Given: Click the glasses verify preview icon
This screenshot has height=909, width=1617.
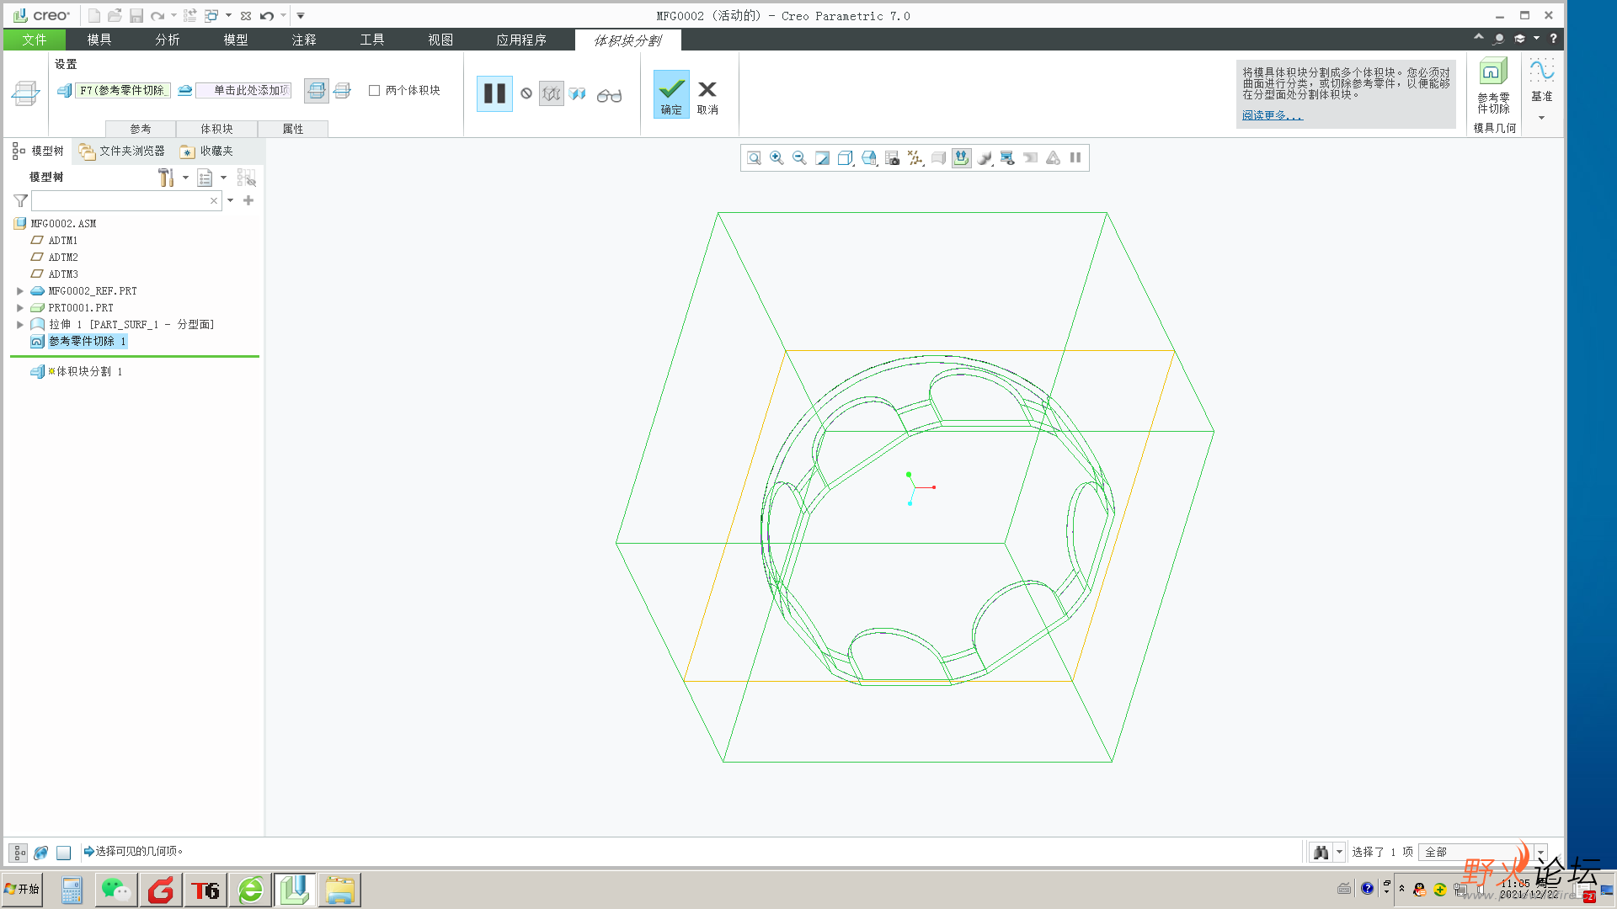Looking at the screenshot, I should tap(609, 95).
